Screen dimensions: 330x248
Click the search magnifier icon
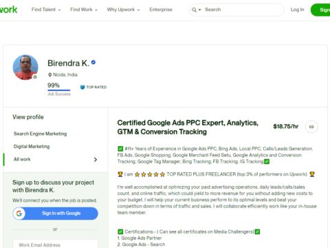coord(194,10)
